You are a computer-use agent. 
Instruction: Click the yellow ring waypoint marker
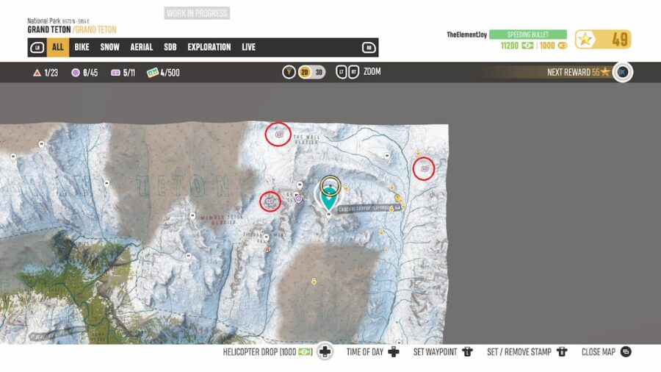330,186
